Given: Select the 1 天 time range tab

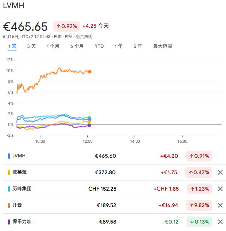Looking at the screenshot, I should pos(12,46).
